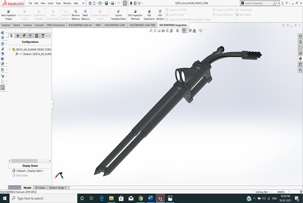Collapse the GEETA_SAI_KUMAR_FRONT_FORK configuration tree
303x203 pixels.
[10, 49]
